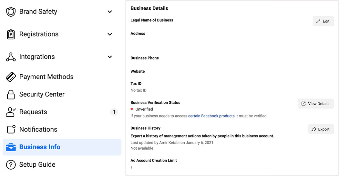The height and width of the screenshot is (176, 339).
Task: Click the 'Business History' label
Action: [x=145, y=128]
